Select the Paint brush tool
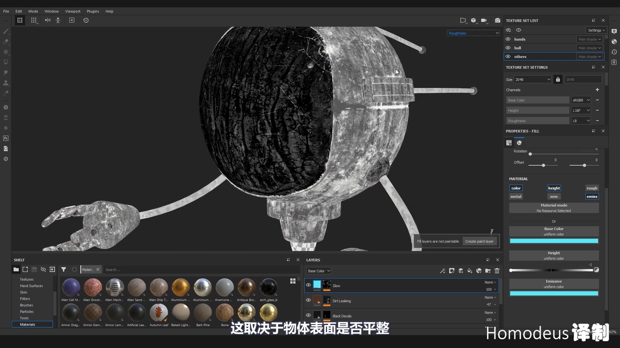Screen dimensions: 620x348 (5, 31)
